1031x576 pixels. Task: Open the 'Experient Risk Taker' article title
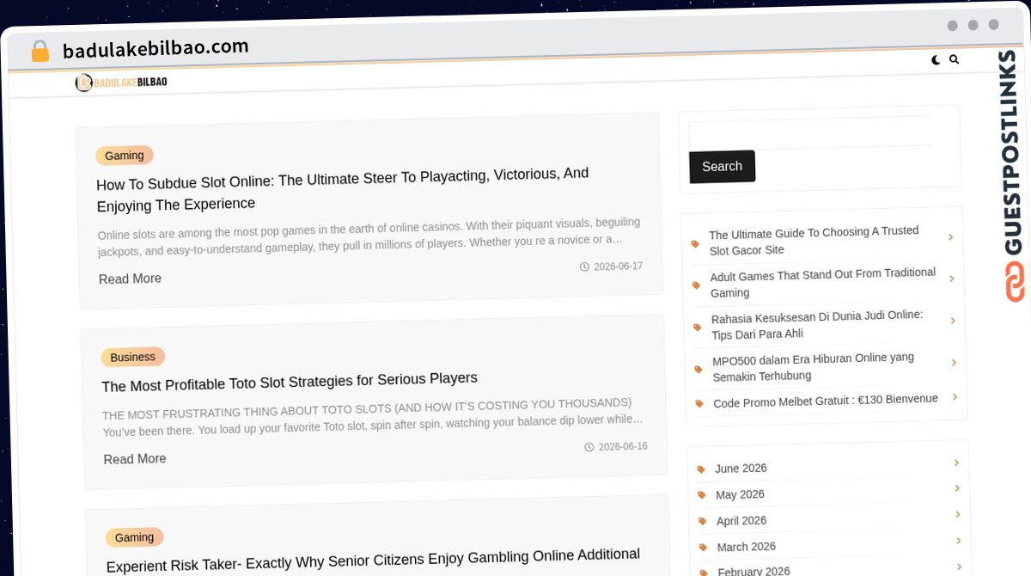[x=373, y=560]
